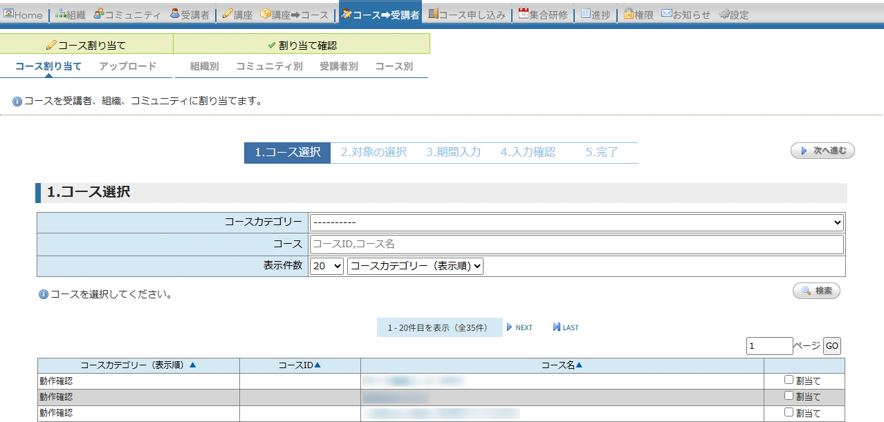Tick 割当て checkbox in second course row
This screenshot has height=422, width=884.
point(789,396)
